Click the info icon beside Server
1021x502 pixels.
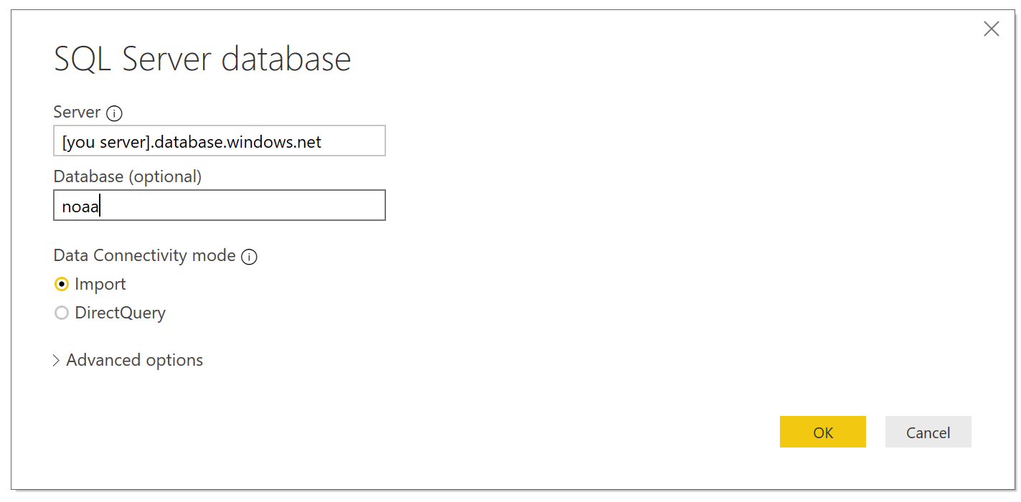(x=114, y=113)
